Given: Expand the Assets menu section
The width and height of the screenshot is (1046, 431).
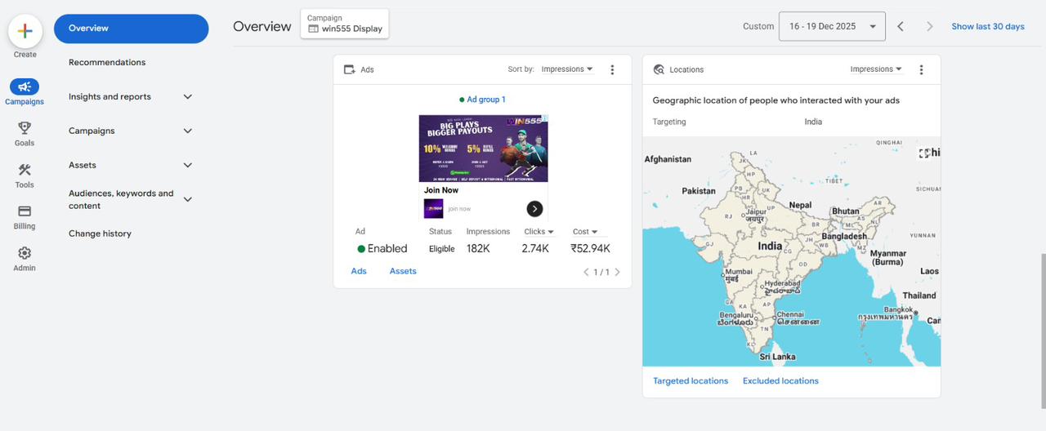Looking at the screenshot, I should (x=187, y=165).
